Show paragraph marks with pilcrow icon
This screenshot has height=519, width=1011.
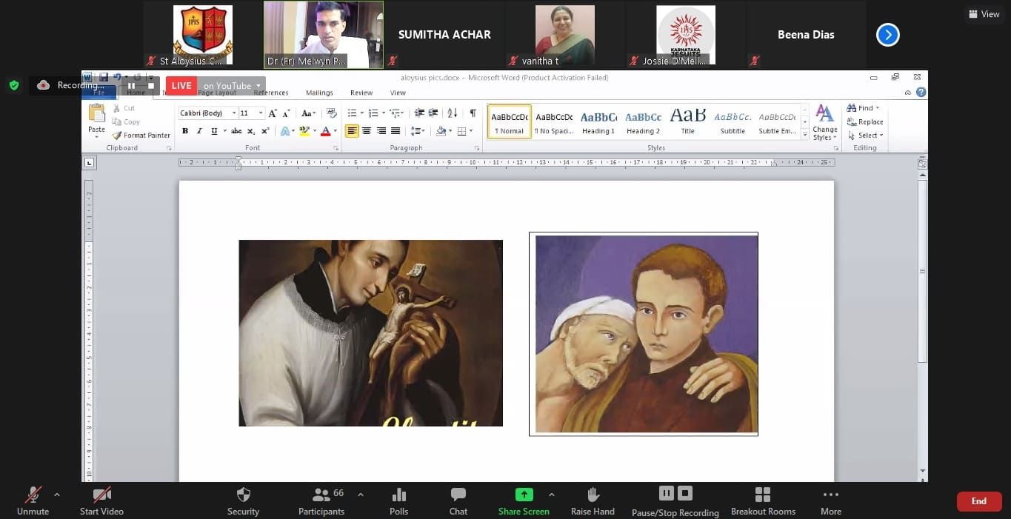473,113
